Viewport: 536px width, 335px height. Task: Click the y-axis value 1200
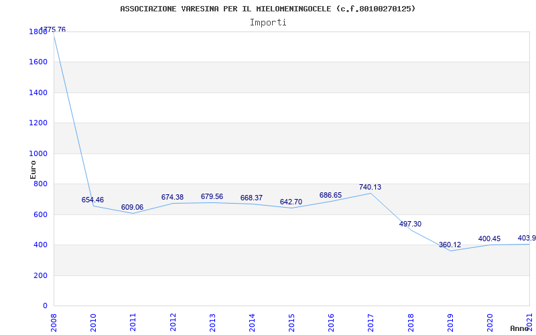(38, 123)
